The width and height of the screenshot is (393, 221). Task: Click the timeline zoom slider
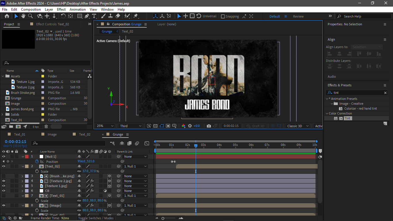coord(163,218)
